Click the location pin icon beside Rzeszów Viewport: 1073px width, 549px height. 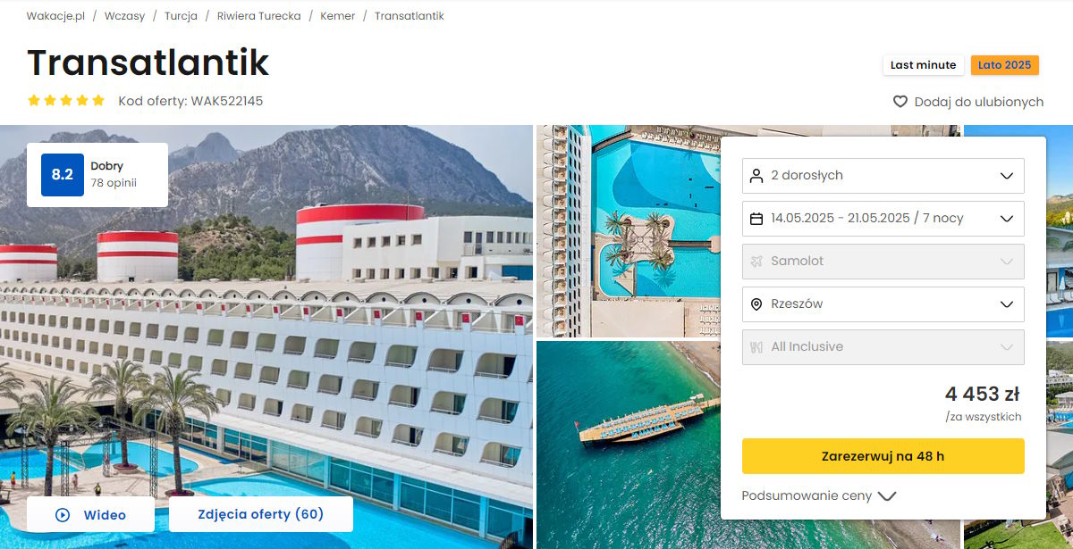click(x=756, y=304)
